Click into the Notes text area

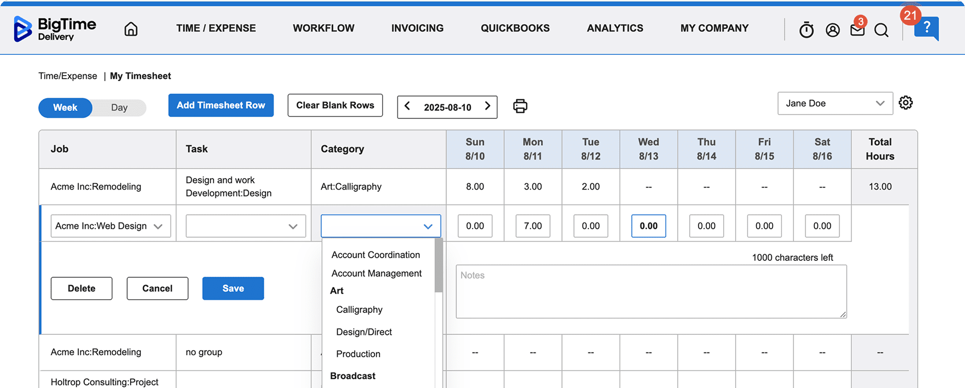pyautogui.click(x=650, y=291)
